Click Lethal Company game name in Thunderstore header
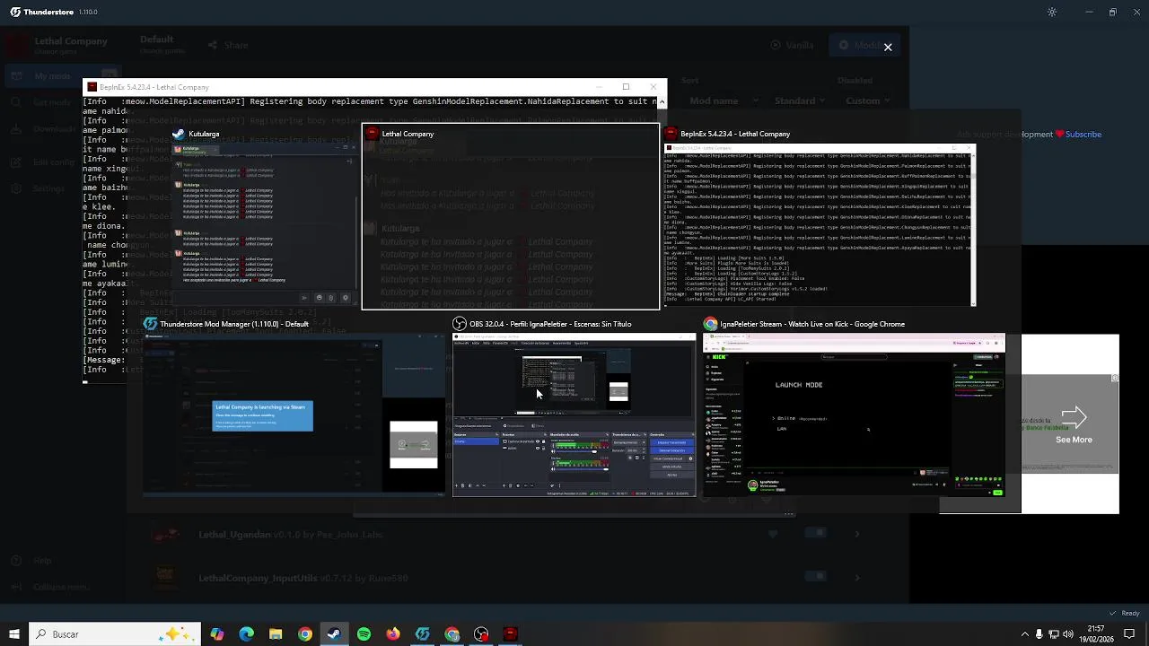The image size is (1149, 646). (x=71, y=41)
